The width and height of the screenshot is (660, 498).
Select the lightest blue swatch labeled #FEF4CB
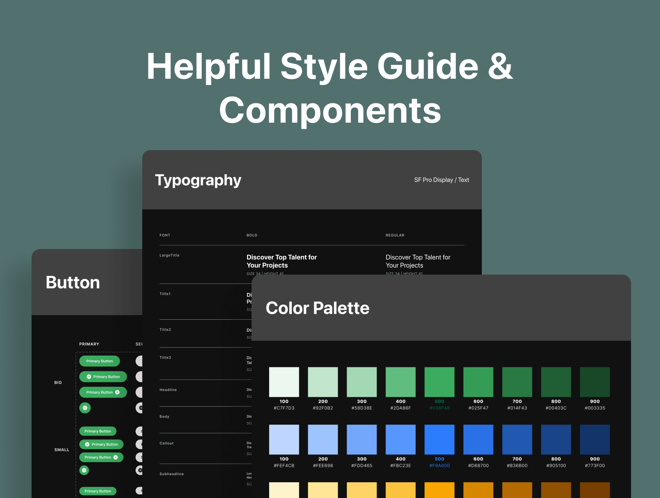pyautogui.click(x=284, y=439)
